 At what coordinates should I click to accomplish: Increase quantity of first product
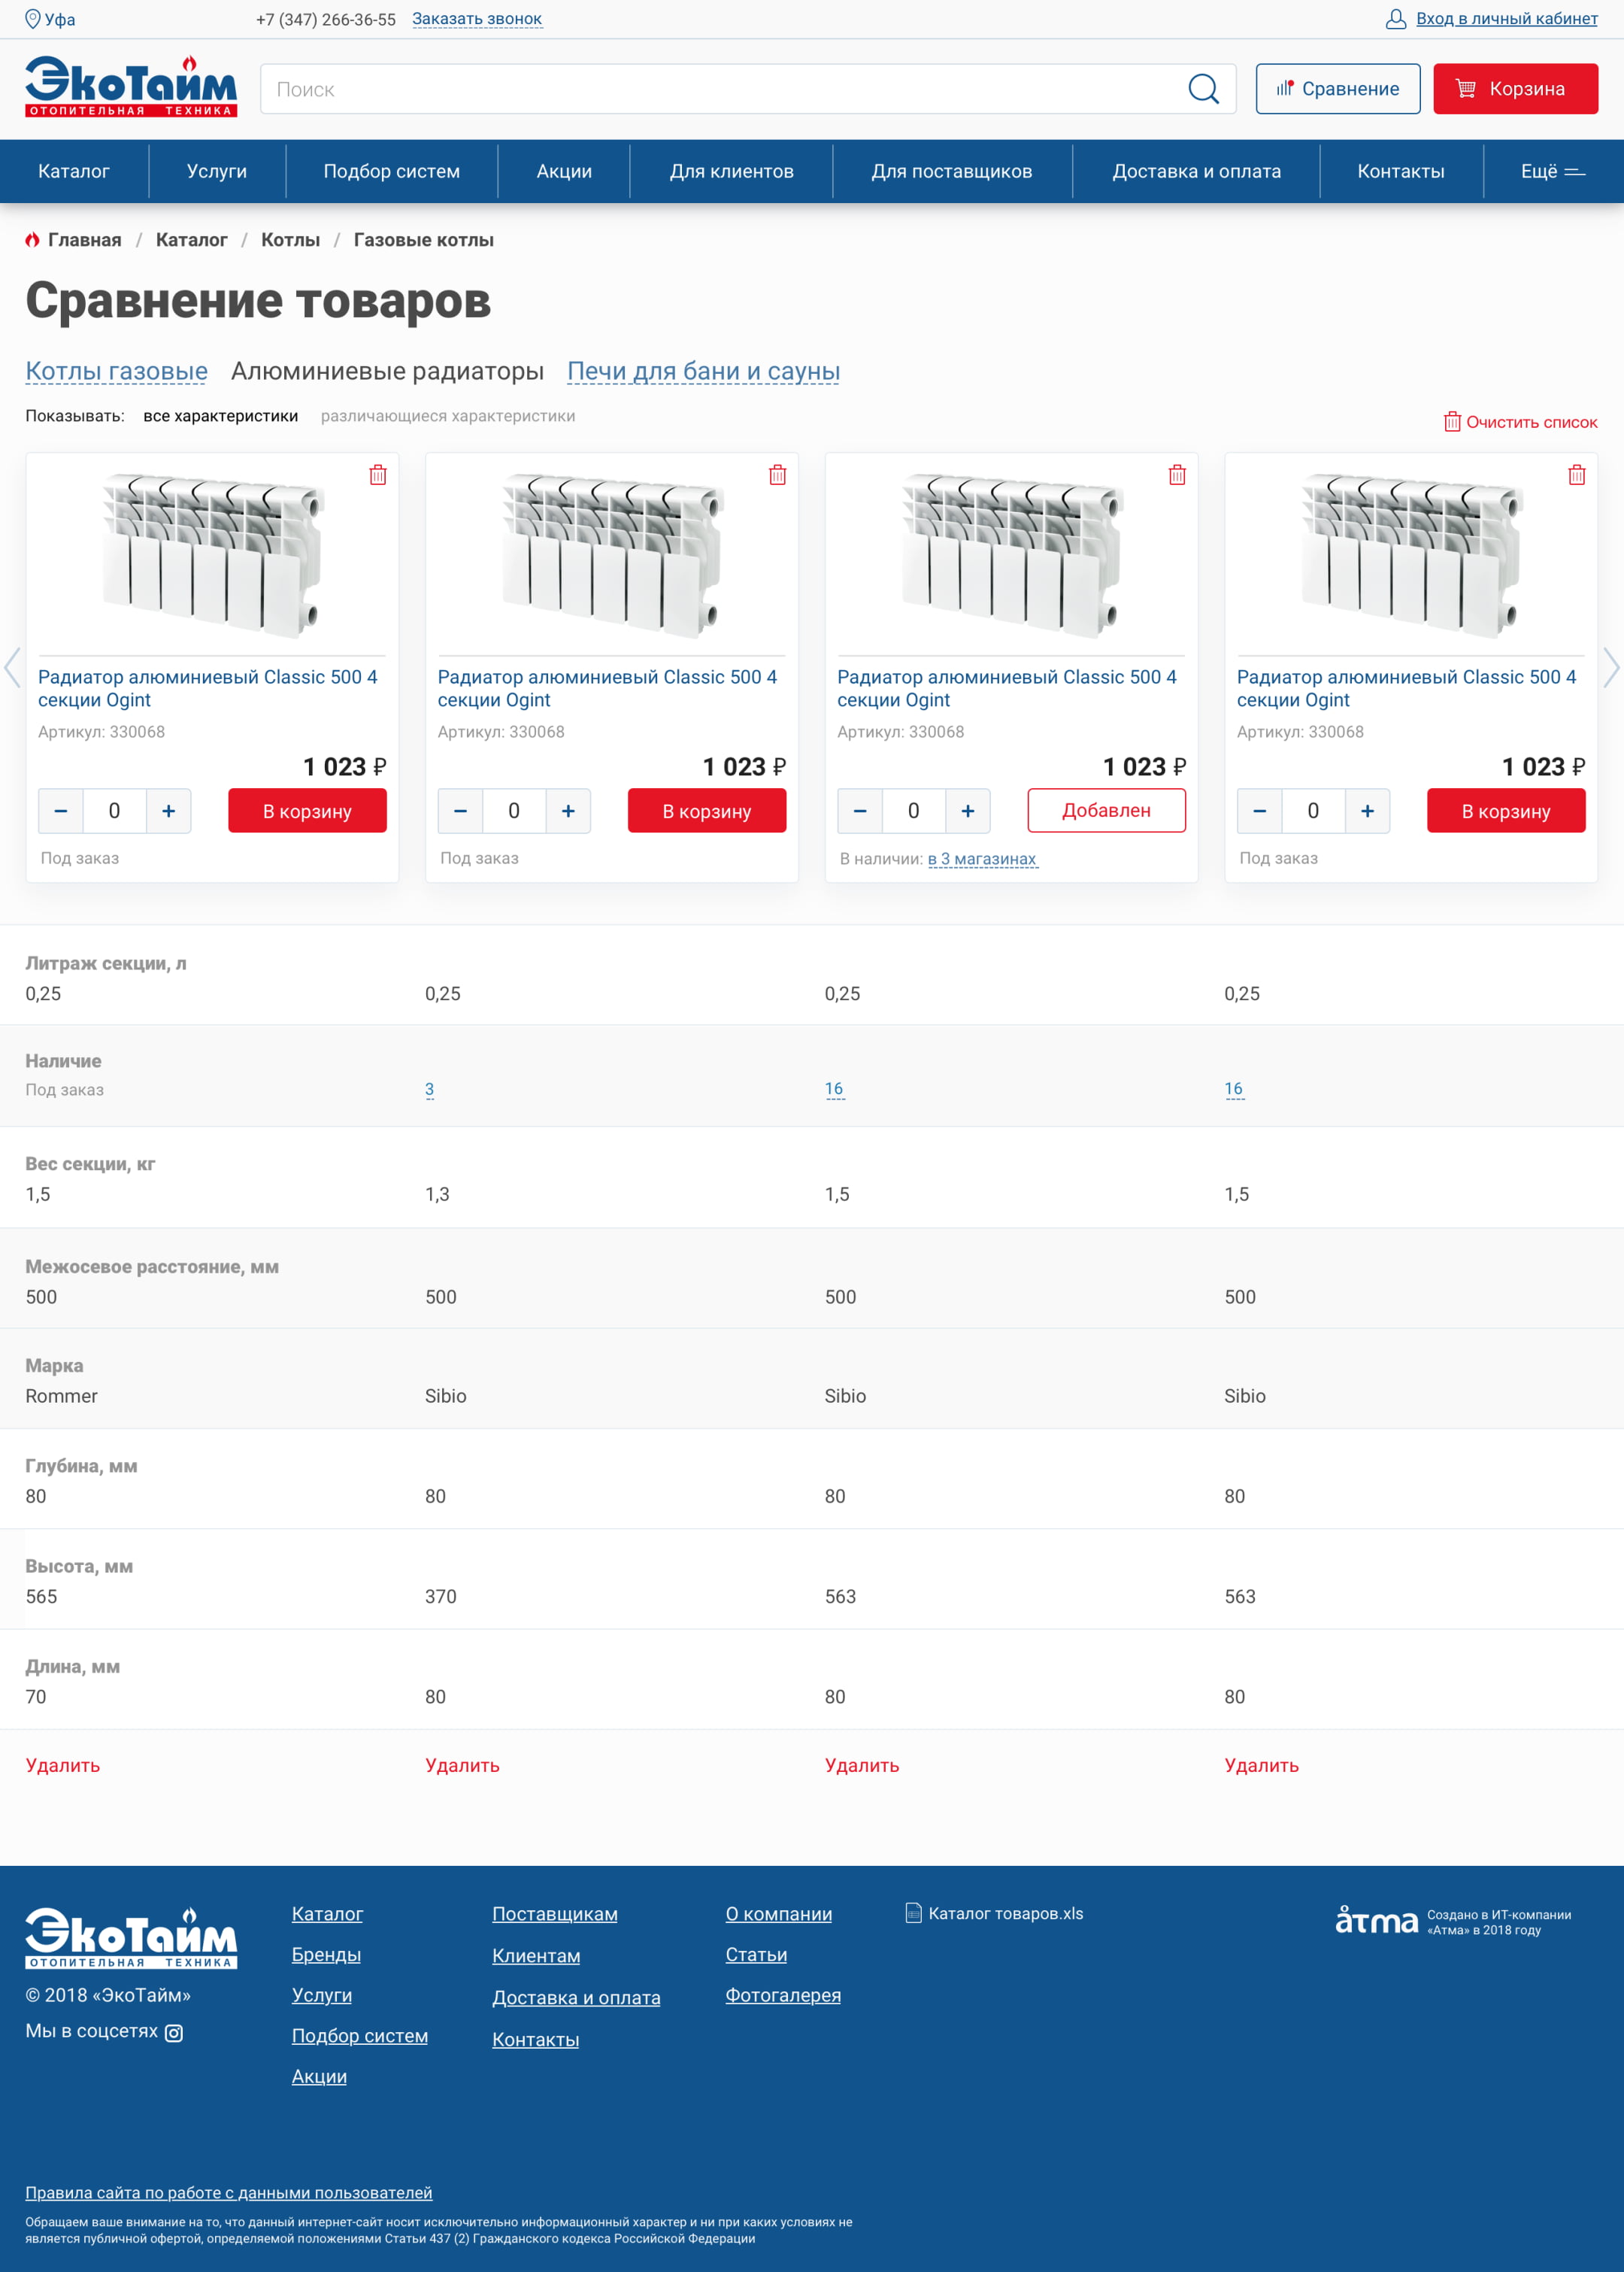[x=168, y=811]
